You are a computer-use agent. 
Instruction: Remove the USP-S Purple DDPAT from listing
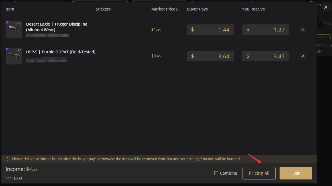click(x=303, y=56)
